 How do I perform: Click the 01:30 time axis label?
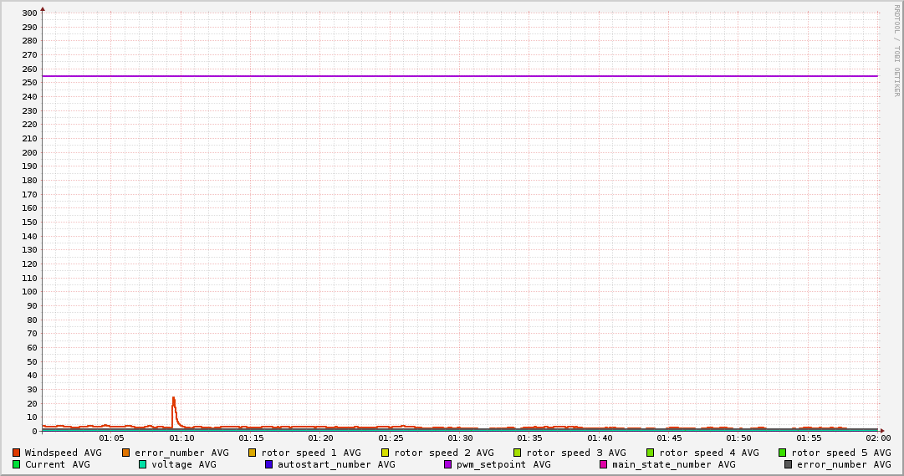460,438
